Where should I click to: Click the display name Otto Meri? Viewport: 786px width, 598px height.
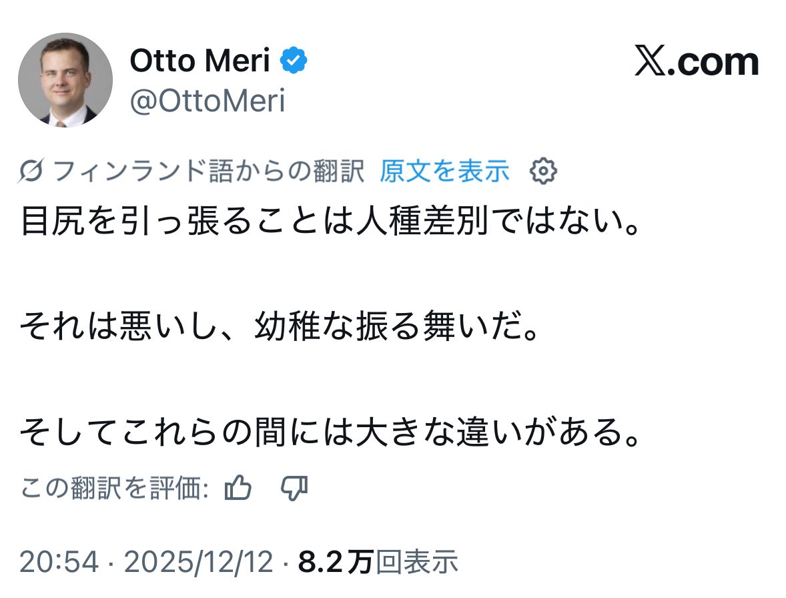tap(200, 61)
